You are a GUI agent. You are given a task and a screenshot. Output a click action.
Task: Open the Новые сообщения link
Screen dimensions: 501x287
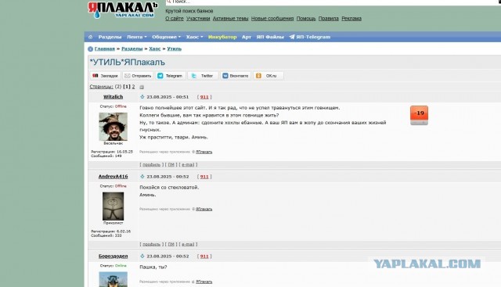pos(272,19)
